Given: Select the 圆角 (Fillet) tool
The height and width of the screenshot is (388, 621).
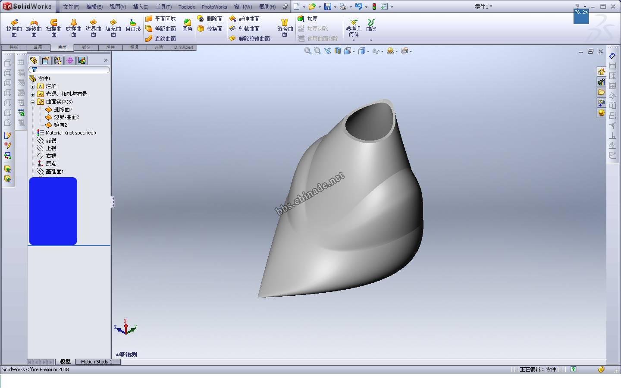Looking at the screenshot, I should (x=187, y=25).
